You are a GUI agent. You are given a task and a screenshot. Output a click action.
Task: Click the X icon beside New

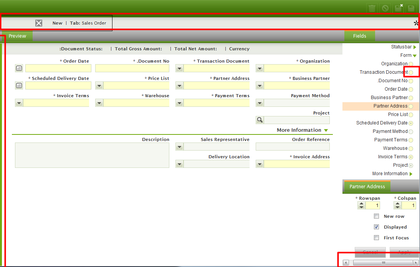pyautogui.click(x=39, y=23)
